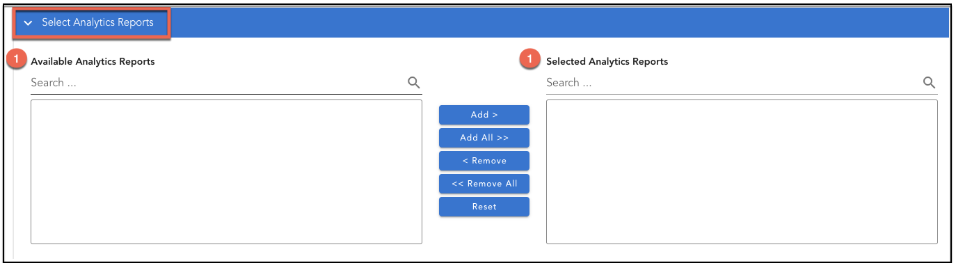This screenshot has height=263, width=956.
Task: Click the search icon for Available Analytics Reports
Action: pyautogui.click(x=414, y=83)
